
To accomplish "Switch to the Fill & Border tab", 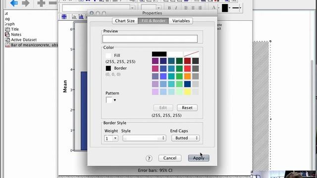I will click(x=153, y=21).
